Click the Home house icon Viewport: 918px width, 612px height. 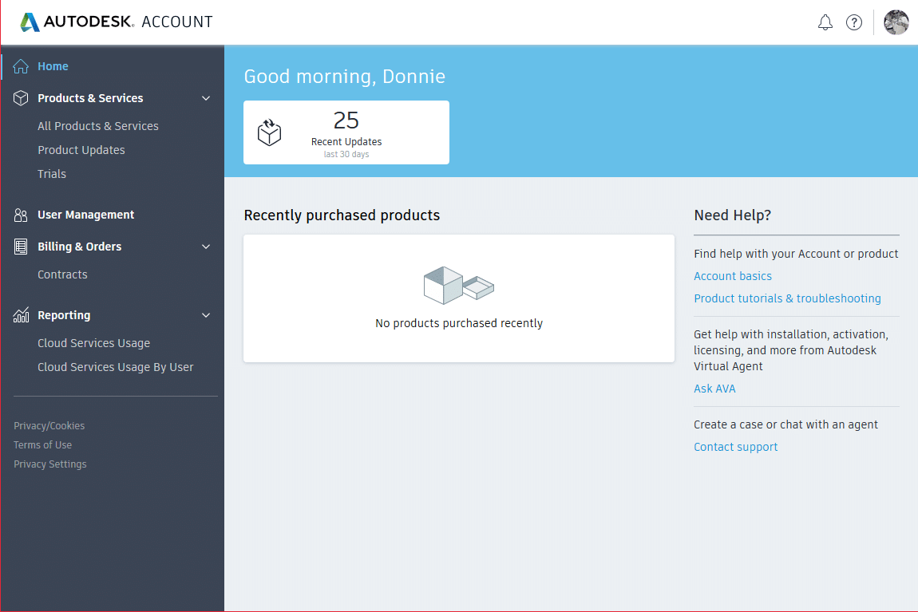[x=21, y=66]
